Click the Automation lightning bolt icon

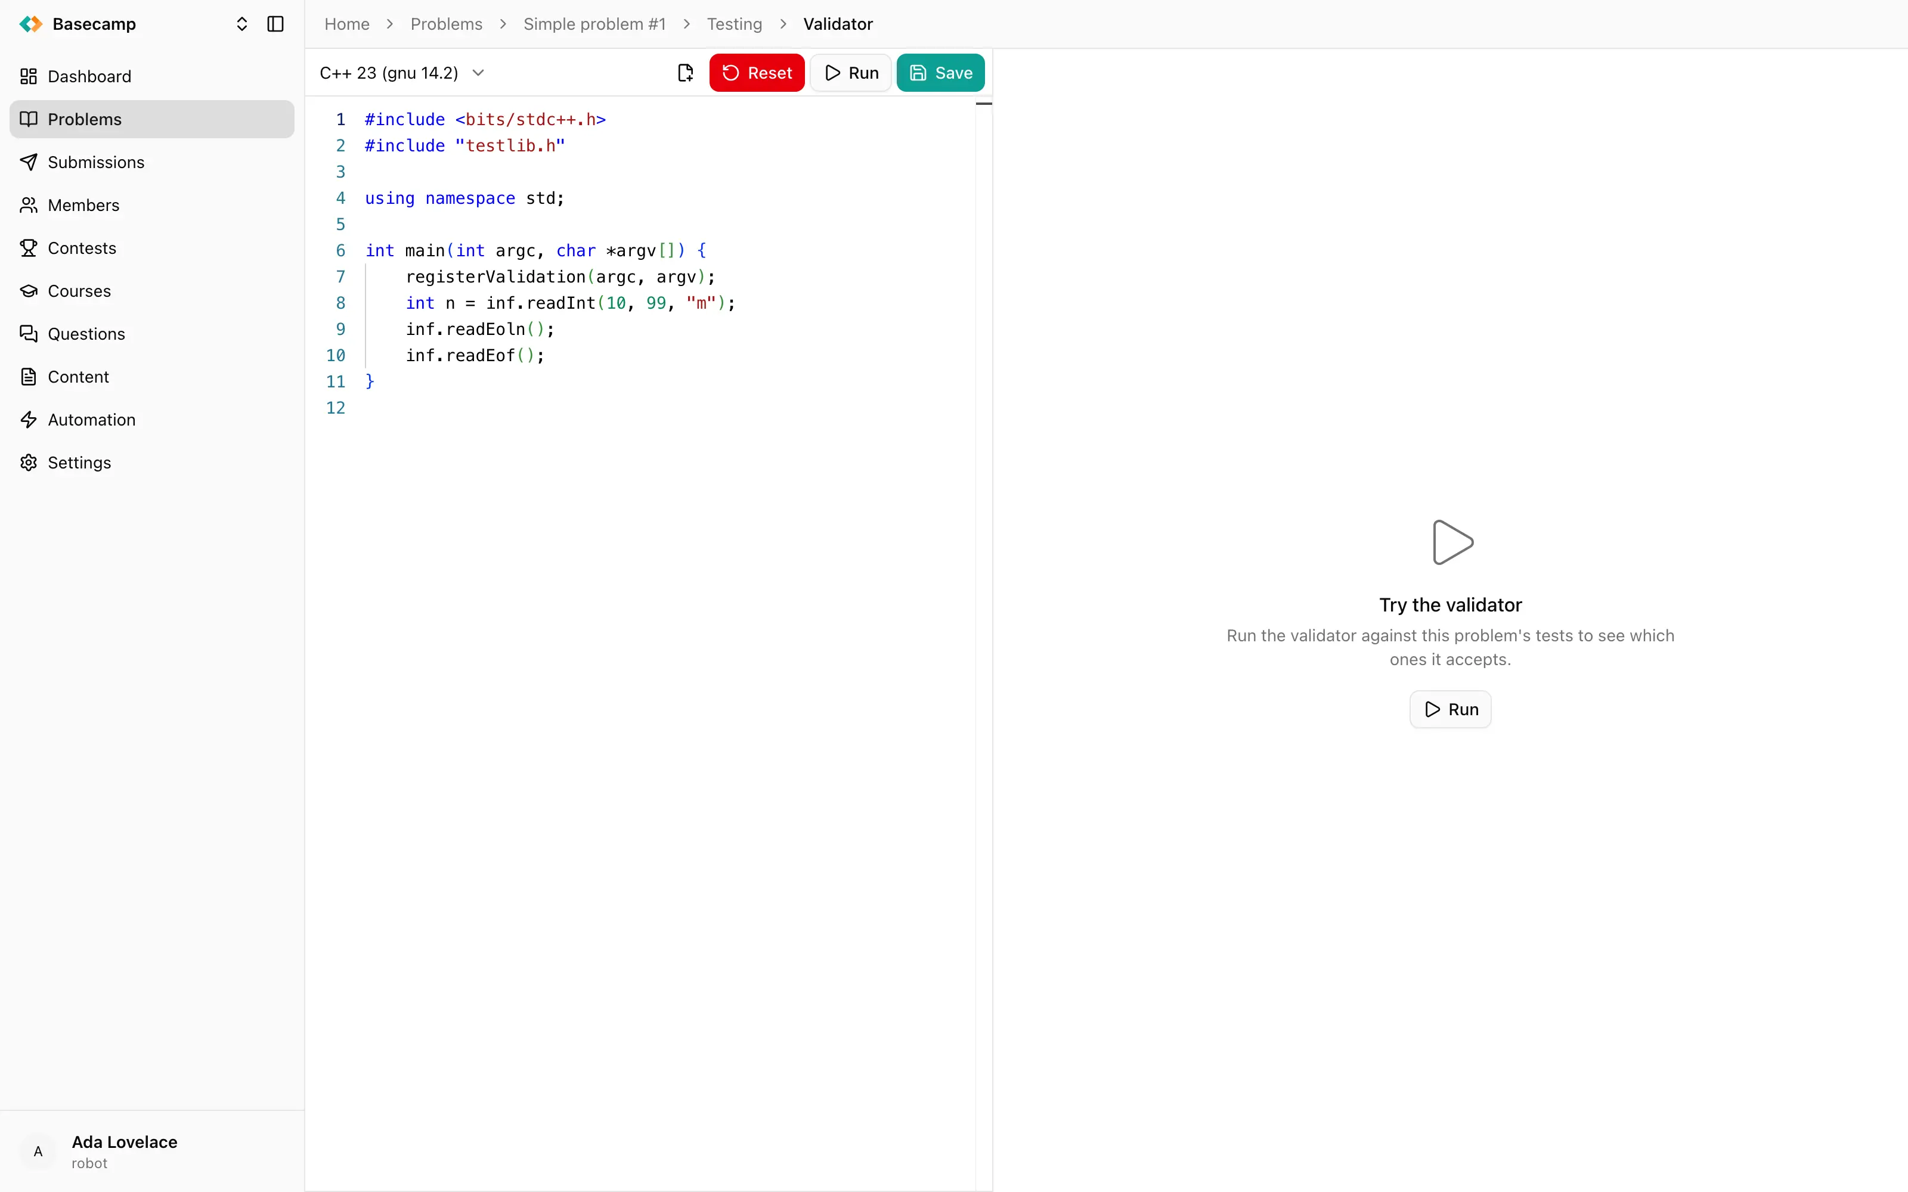[x=29, y=420]
